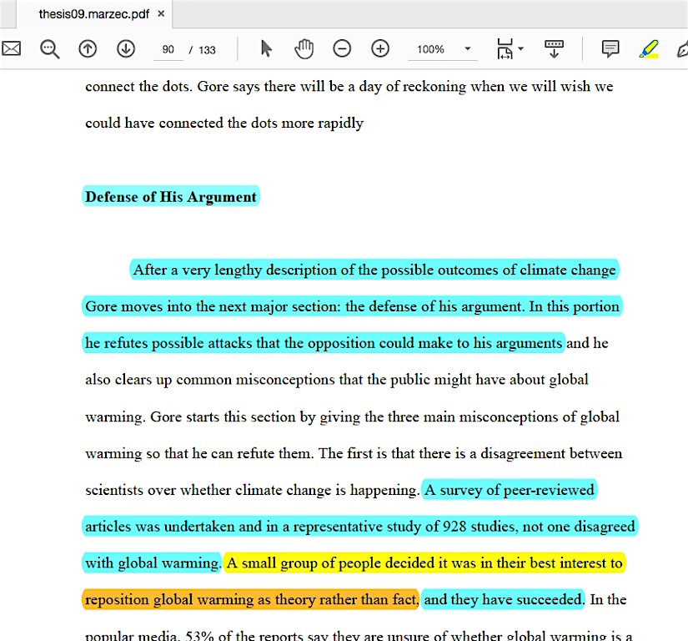Toggle the yellow highlighter tool

[649, 49]
